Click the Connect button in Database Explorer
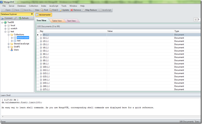The height and width of the screenshot is (124, 202). [x=7, y=18]
